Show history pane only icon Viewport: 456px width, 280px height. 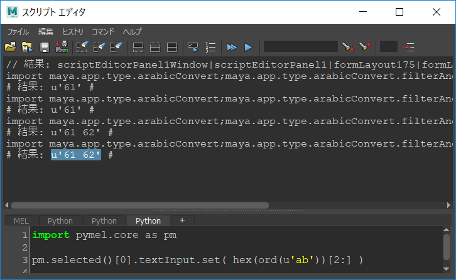[138, 48]
